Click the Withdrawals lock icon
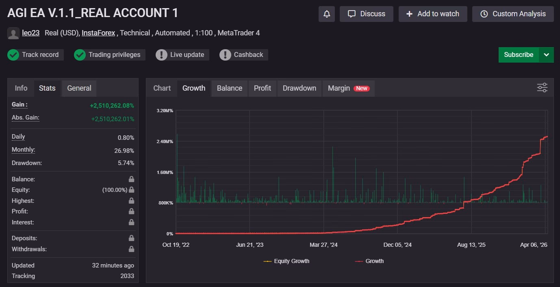 click(131, 249)
